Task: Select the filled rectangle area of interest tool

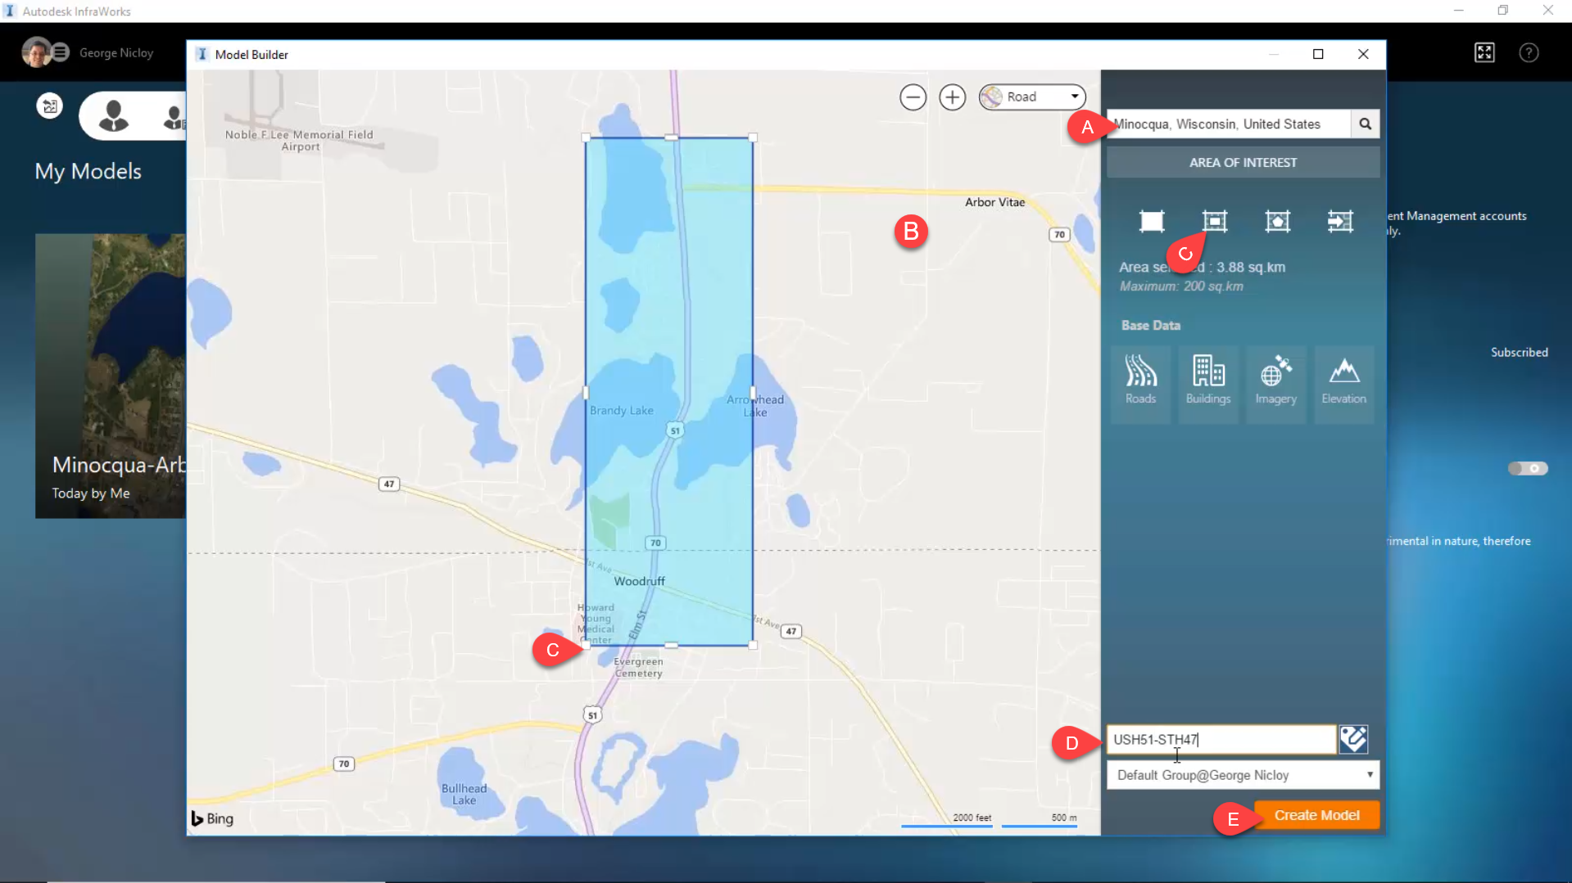Action: 1152,221
